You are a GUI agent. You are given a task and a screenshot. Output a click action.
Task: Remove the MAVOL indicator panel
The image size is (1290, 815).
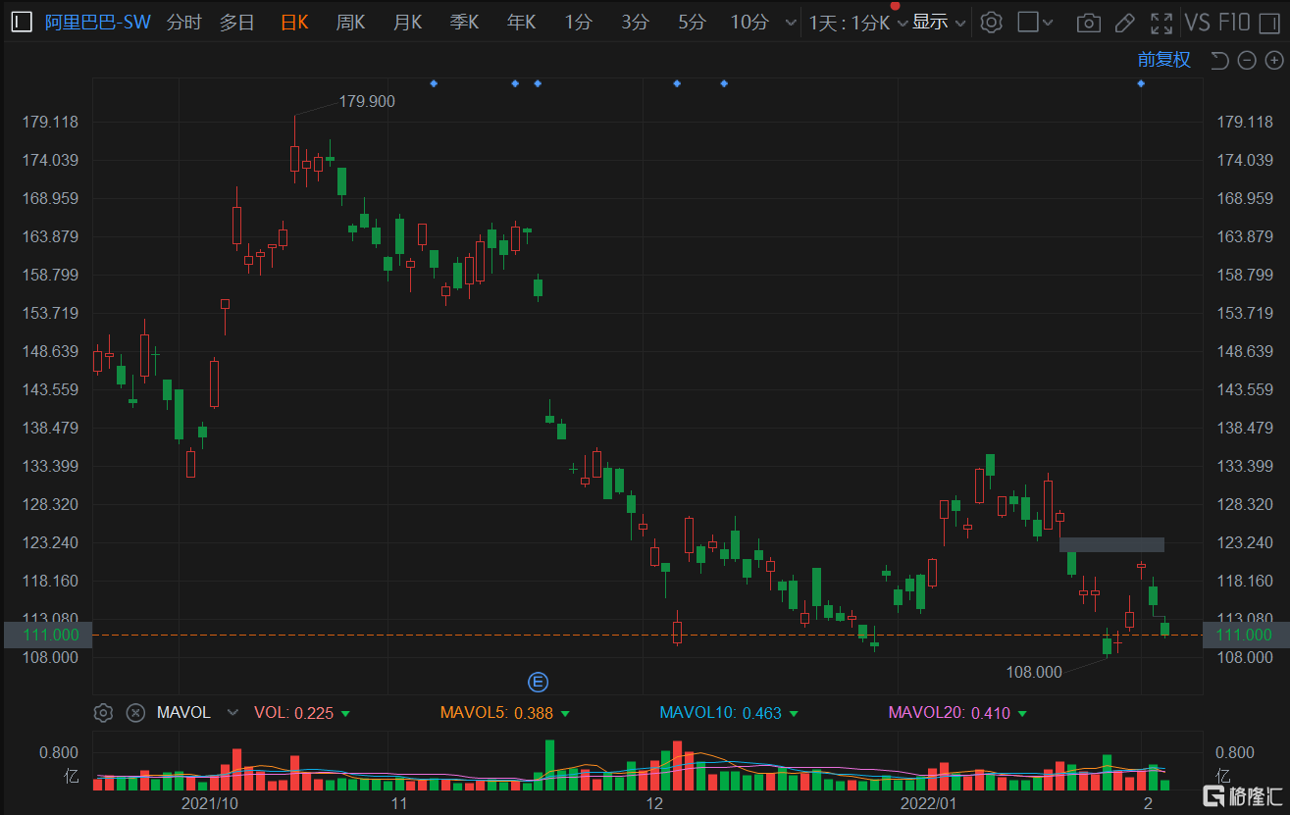135,713
